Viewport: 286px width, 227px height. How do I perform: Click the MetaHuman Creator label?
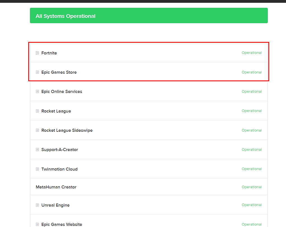click(56, 187)
